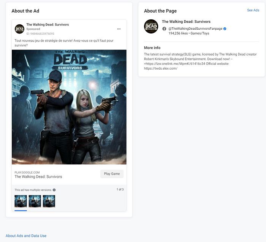Open the three-dot options menu on the ad

click(119, 29)
